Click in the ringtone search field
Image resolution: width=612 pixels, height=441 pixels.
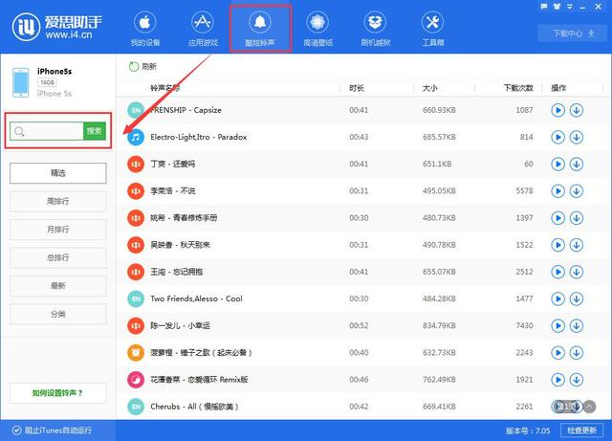[47, 131]
